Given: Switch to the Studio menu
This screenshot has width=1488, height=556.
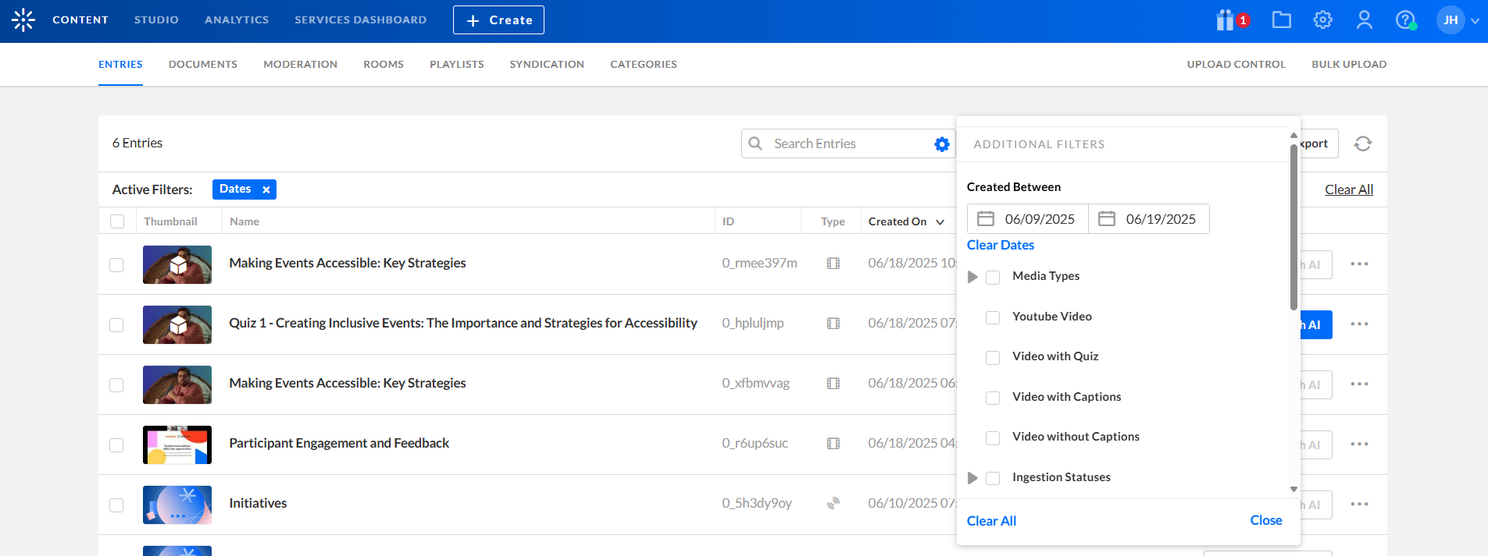Looking at the screenshot, I should [156, 19].
